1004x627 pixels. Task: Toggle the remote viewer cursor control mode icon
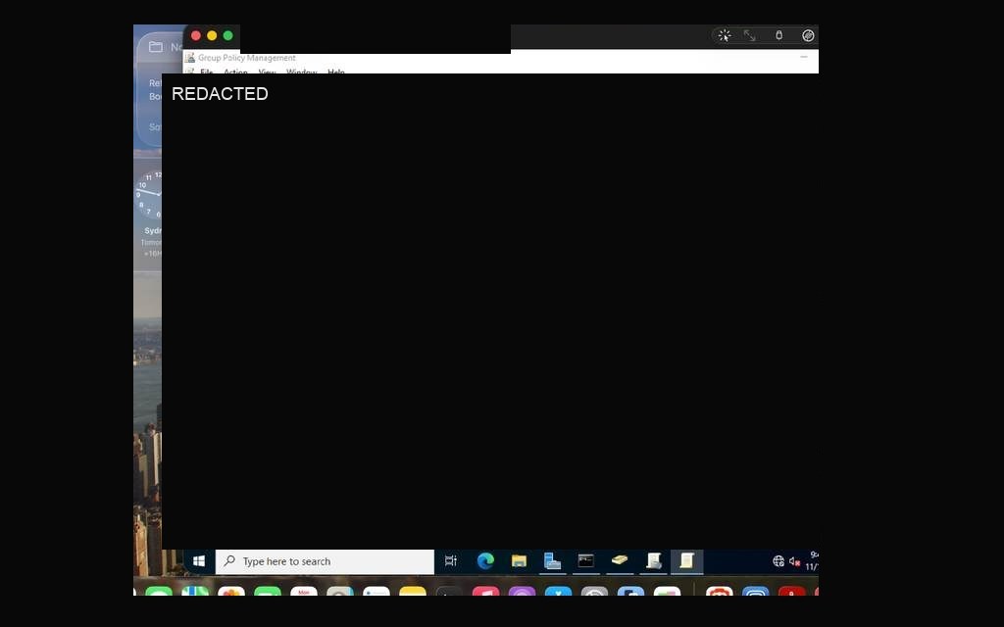point(725,36)
